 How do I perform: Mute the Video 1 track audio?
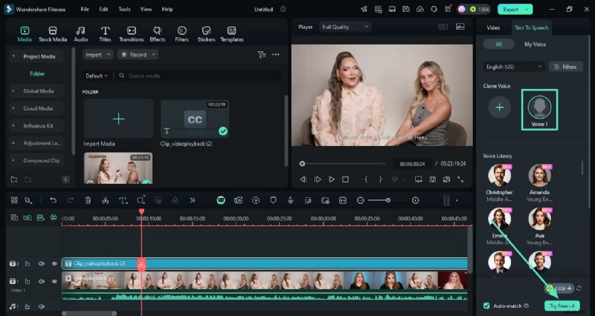coord(42,282)
